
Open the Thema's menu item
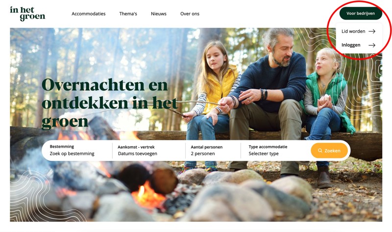pyautogui.click(x=128, y=14)
